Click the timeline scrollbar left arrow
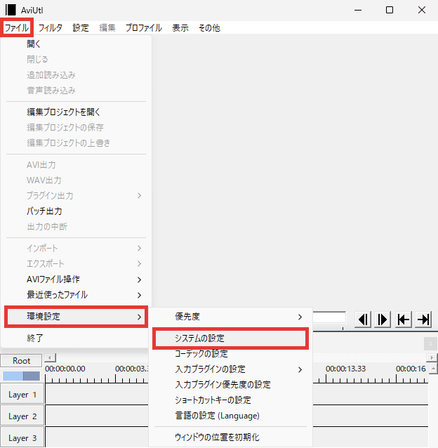The width and height of the screenshot is (438, 448). [50, 358]
